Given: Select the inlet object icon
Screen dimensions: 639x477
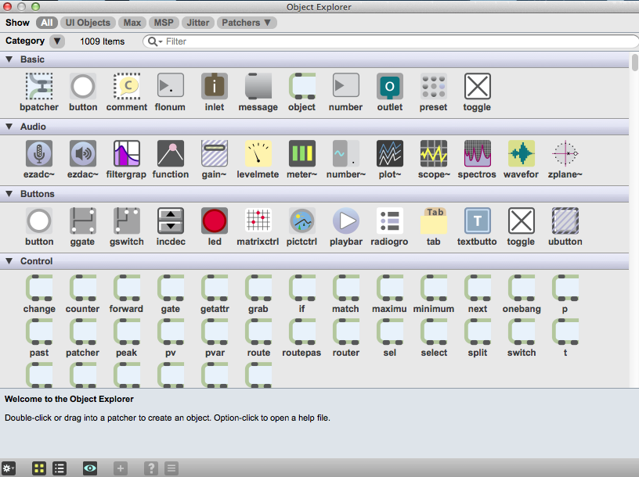Looking at the screenshot, I should tap(215, 86).
